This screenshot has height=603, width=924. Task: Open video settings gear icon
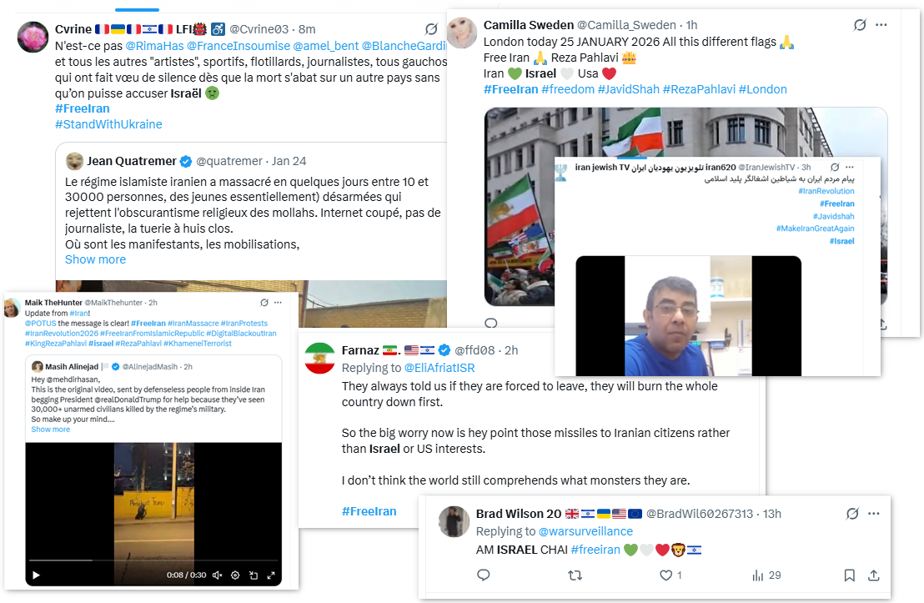coord(235,575)
